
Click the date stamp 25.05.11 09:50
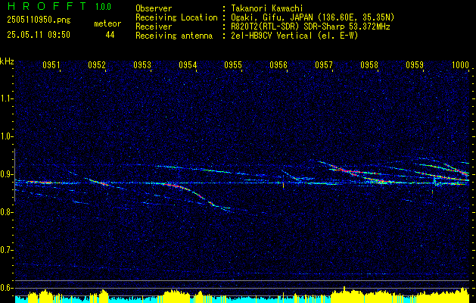point(39,35)
